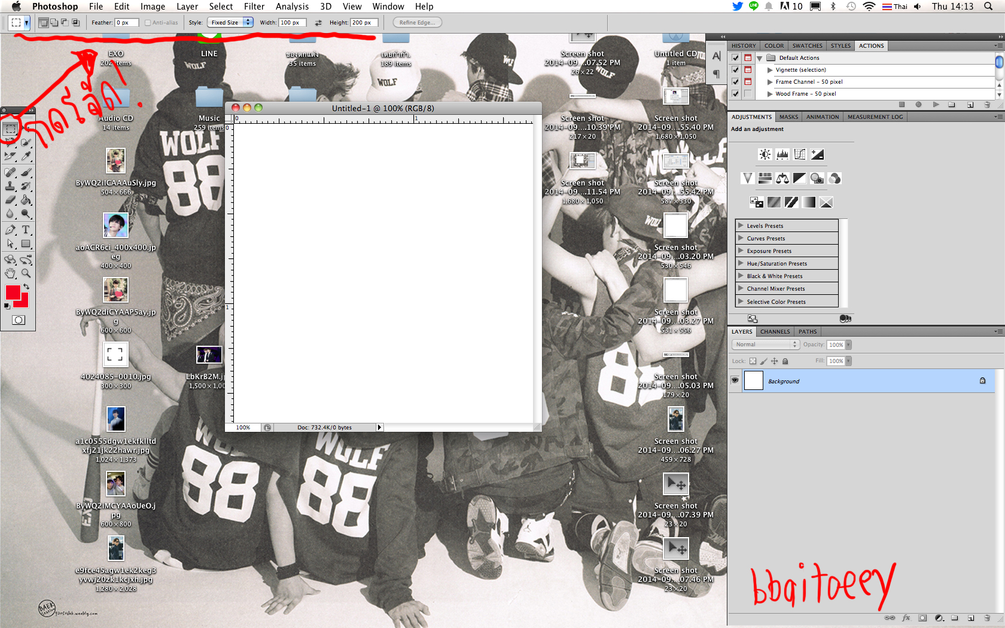Select the Blur tool
The width and height of the screenshot is (1005, 628).
point(11,214)
